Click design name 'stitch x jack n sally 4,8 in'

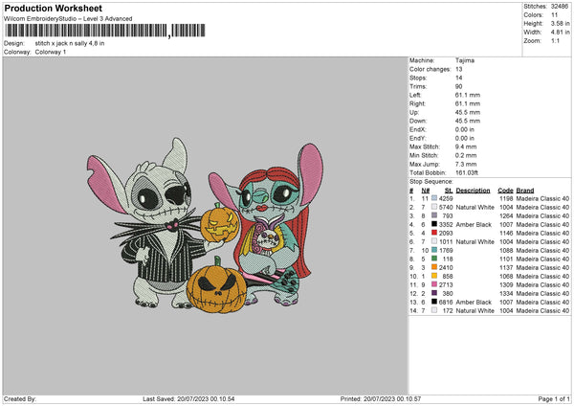coord(70,43)
